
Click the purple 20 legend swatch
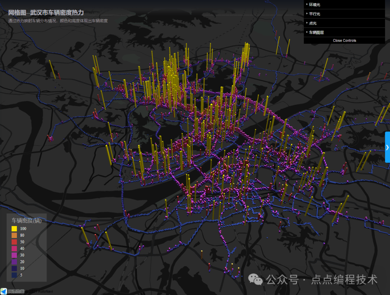point(14,262)
